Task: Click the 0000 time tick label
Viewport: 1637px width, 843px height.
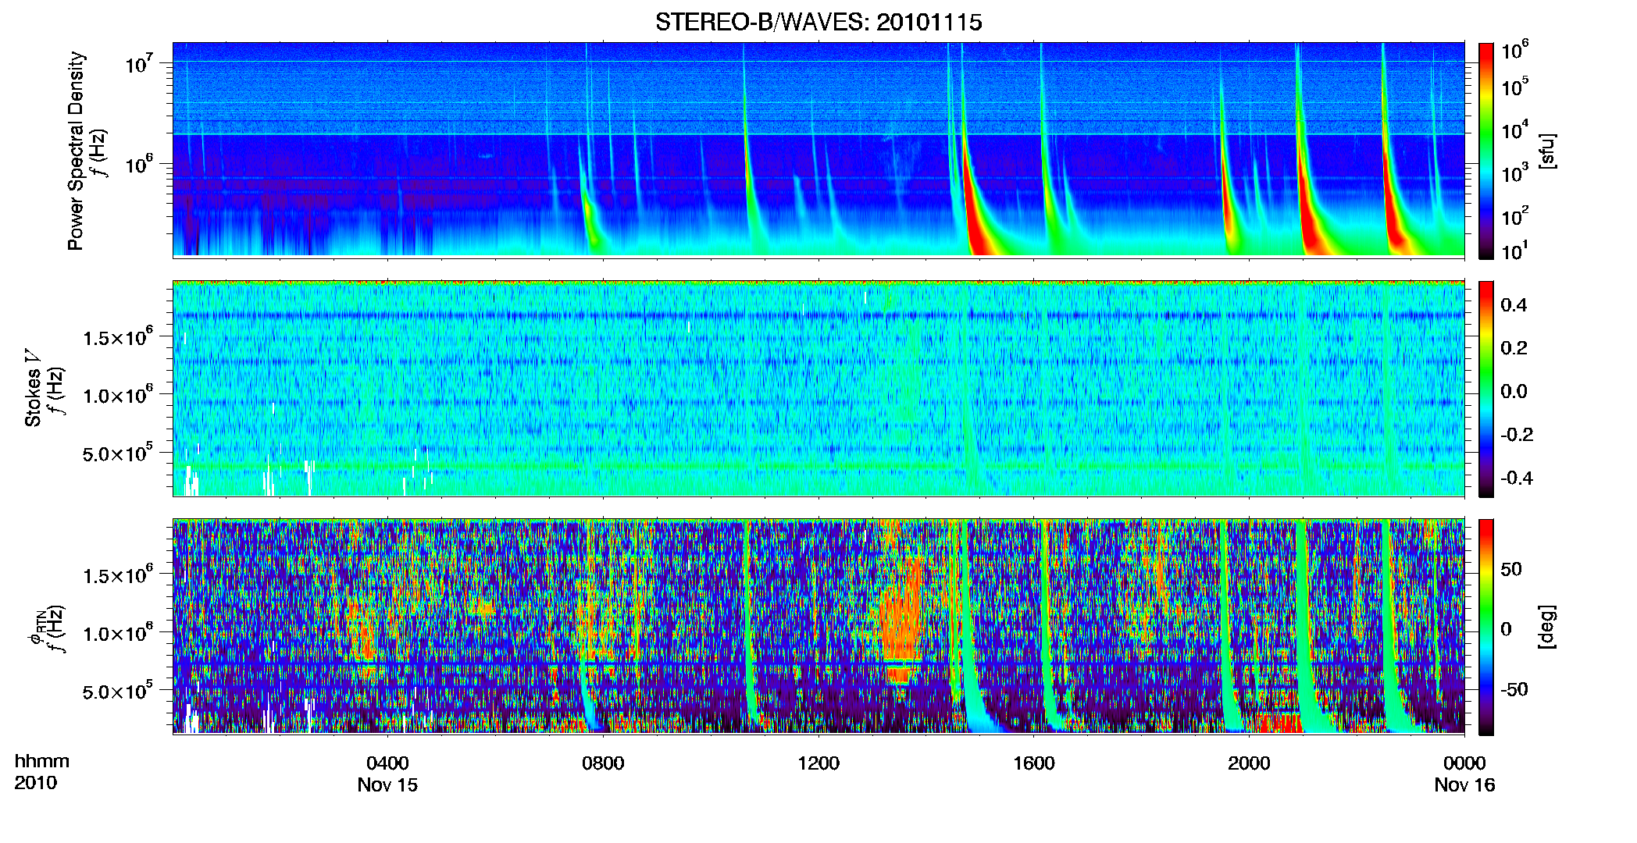Action: (x=1464, y=763)
